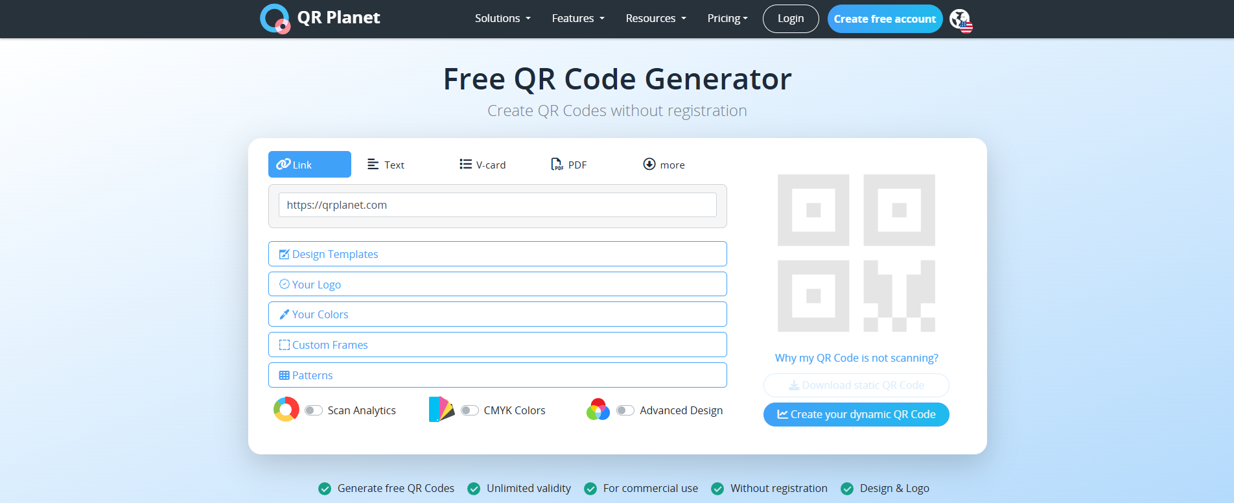
Task: Click the Scan Analytics donut chart icon
Action: coord(286,410)
